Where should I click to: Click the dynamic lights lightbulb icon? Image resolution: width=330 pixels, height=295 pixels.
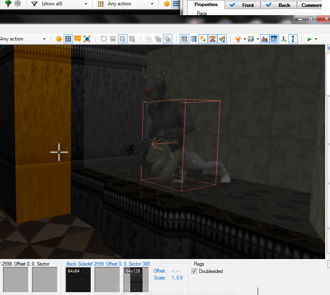point(238,39)
